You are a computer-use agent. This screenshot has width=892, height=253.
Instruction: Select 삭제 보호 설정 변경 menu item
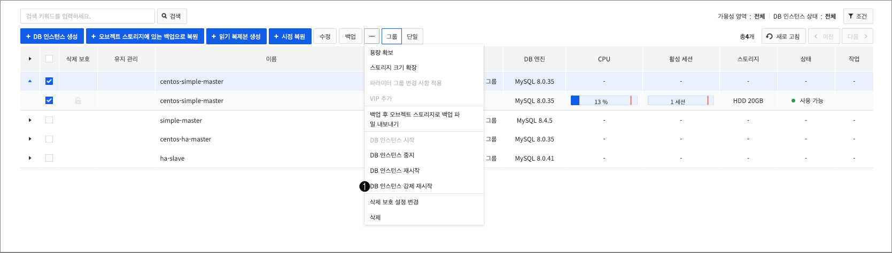[x=424, y=202]
